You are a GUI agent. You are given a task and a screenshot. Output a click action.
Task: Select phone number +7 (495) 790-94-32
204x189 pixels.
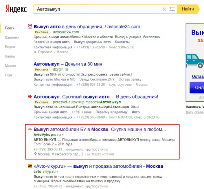48,186
